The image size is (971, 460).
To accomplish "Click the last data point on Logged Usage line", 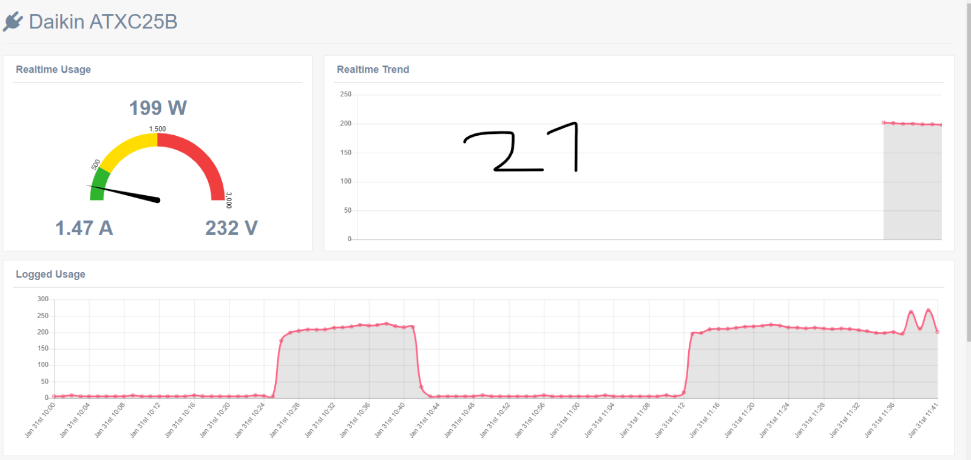I will click(x=938, y=332).
